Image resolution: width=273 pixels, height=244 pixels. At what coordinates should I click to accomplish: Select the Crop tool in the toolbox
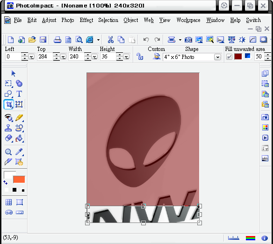8,104
